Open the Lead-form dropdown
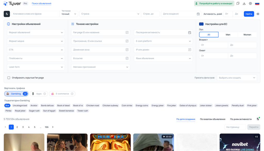264x151 pixels. [x=36, y=67]
